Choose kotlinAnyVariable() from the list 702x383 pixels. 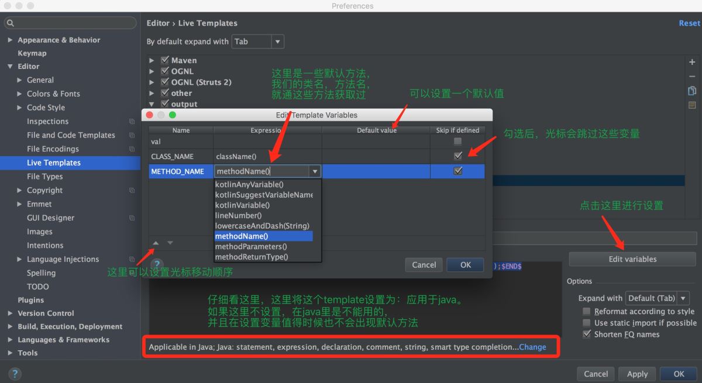pyautogui.click(x=264, y=184)
